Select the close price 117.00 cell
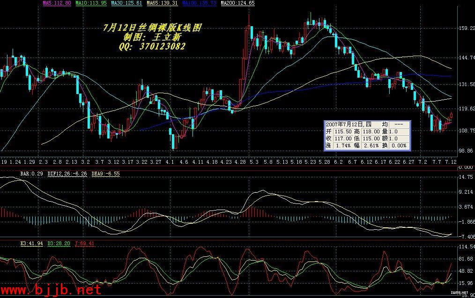 (343, 138)
